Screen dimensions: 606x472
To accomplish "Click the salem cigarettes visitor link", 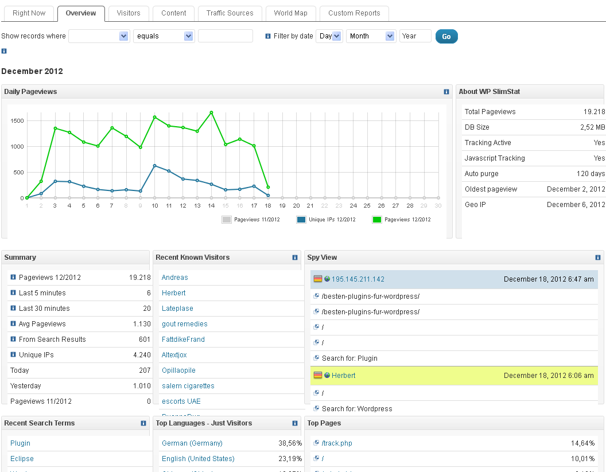I will tap(188, 385).
